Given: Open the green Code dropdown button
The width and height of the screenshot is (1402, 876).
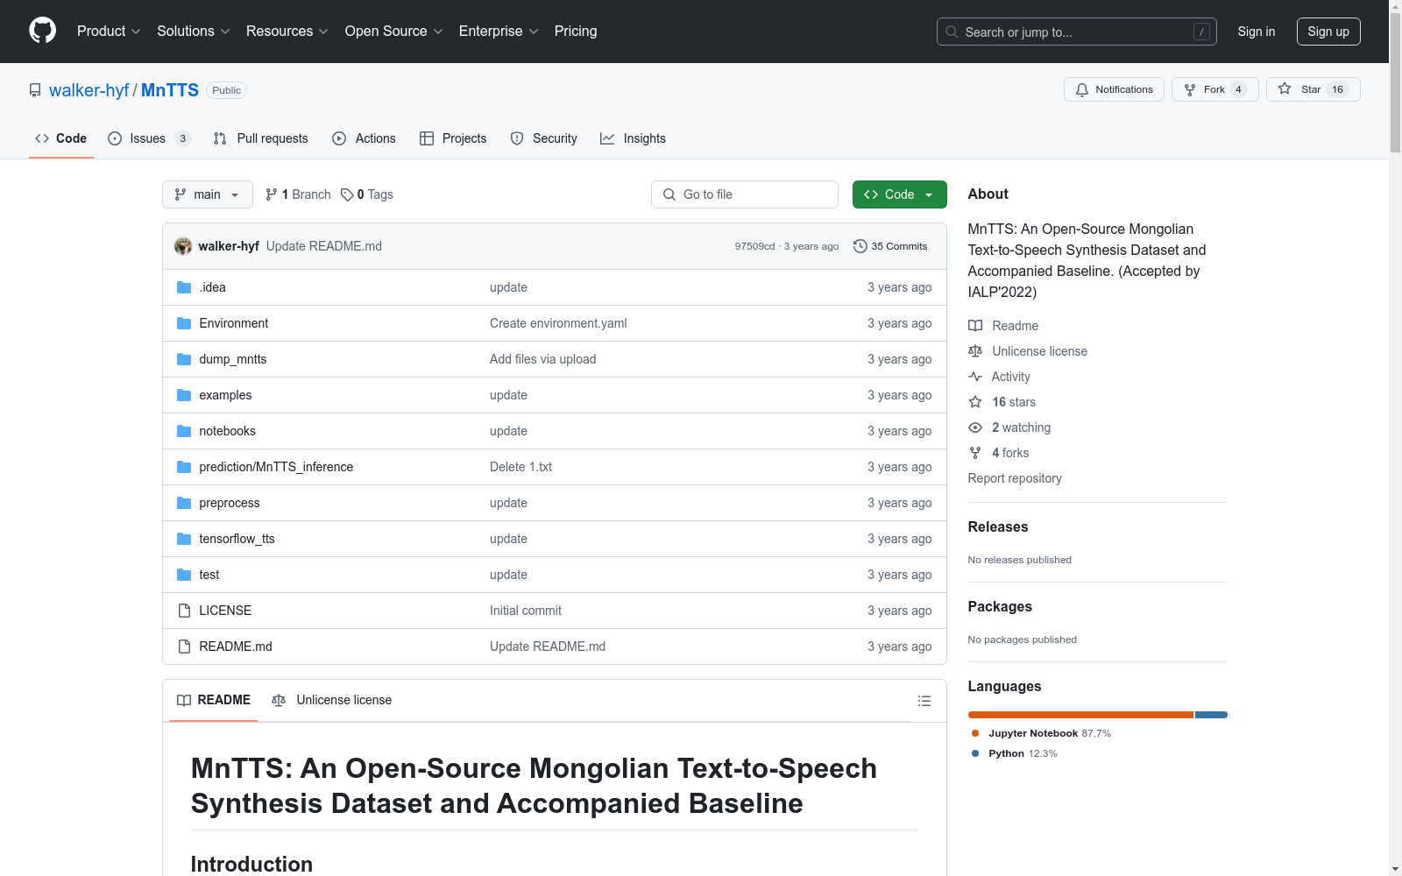Looking at the screenshot, I should click(899, 194).
